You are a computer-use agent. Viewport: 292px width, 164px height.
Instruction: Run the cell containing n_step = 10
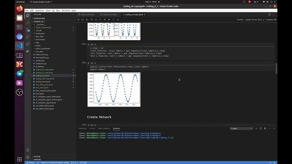(89, 45)
